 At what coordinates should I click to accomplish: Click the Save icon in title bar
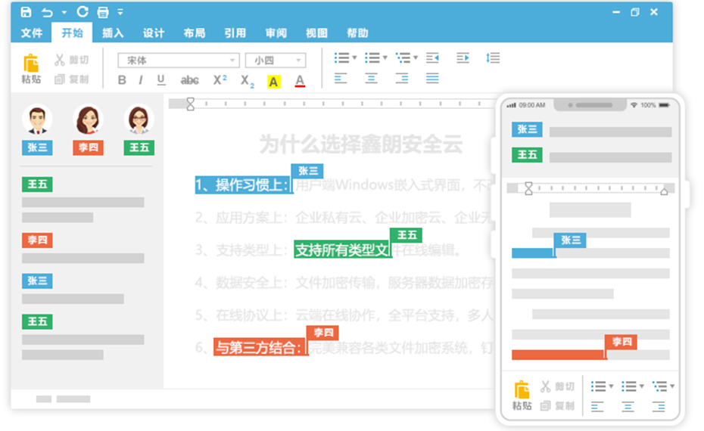[26, 12]
